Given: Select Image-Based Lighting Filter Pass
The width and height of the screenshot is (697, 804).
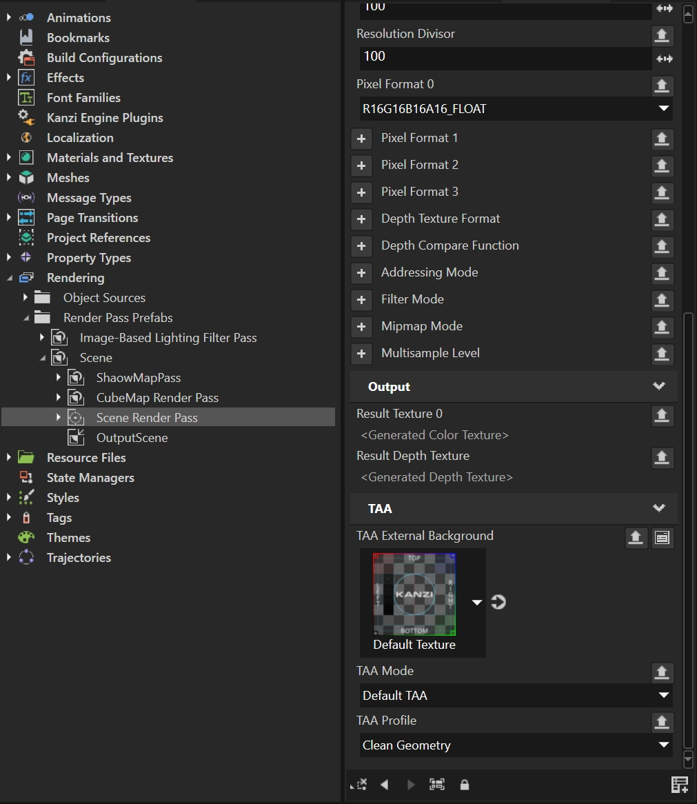Looking at the screenshot, I should [168, 337].
